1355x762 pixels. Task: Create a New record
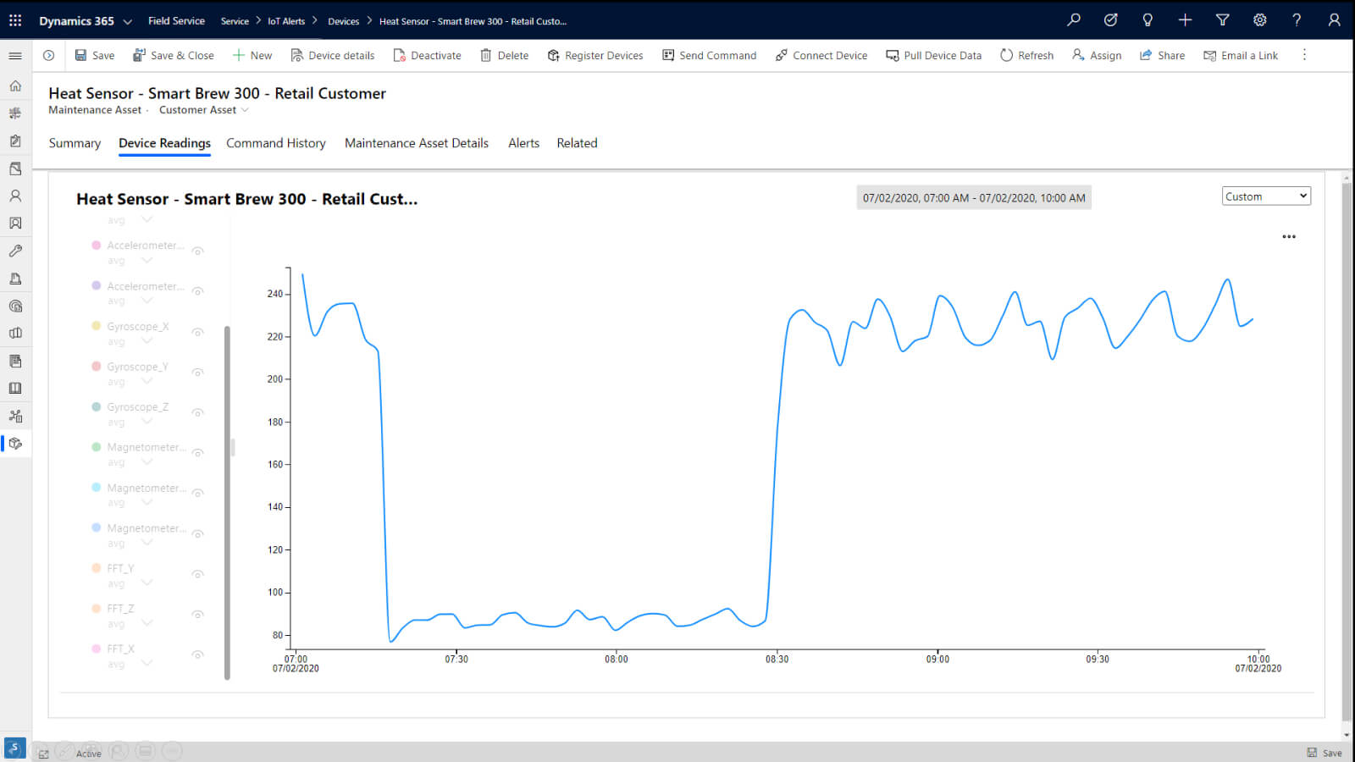click(x=252, y=56)
